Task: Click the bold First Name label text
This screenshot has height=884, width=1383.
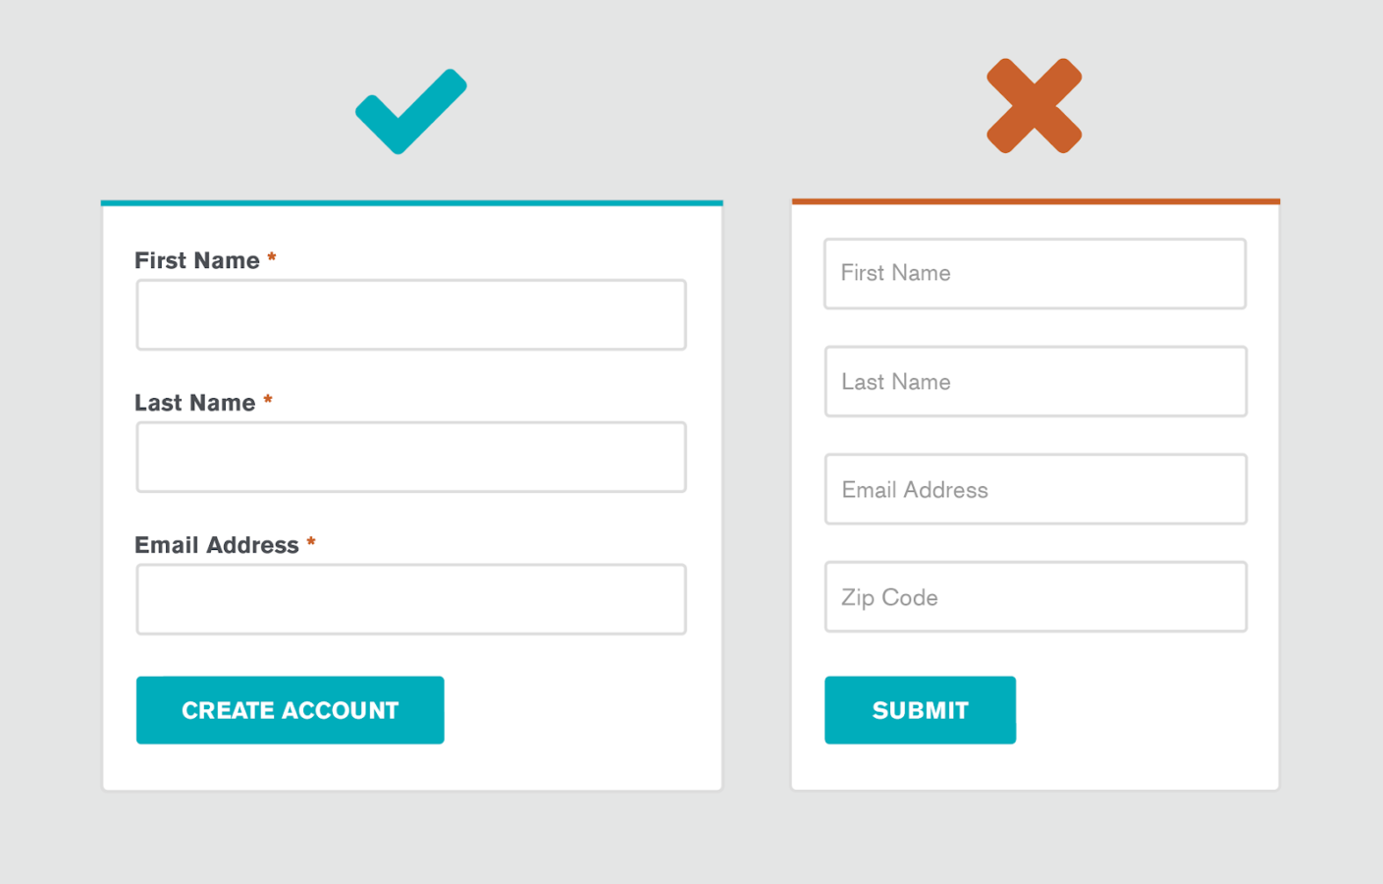Action: click(x=197, y=260)
